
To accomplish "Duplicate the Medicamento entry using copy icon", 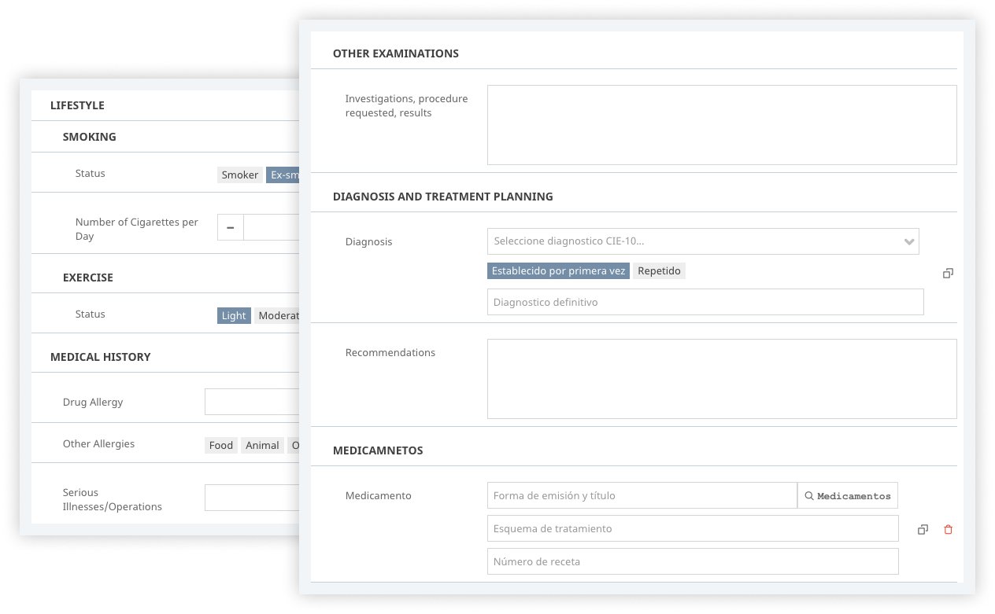I will [x=923, y=529].
